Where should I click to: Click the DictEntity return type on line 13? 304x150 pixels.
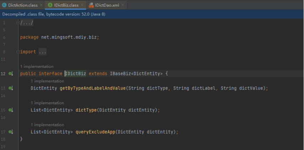(44, 88)
